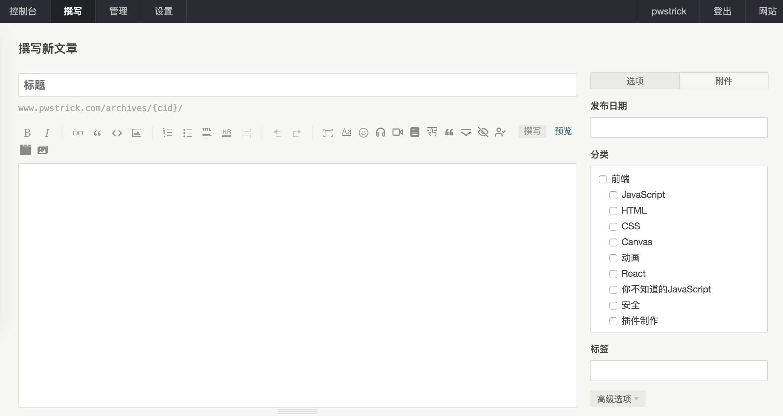Check the HTML category
Image resolution: width=783 pixels, height=416 pixels.
click(613, 211)
